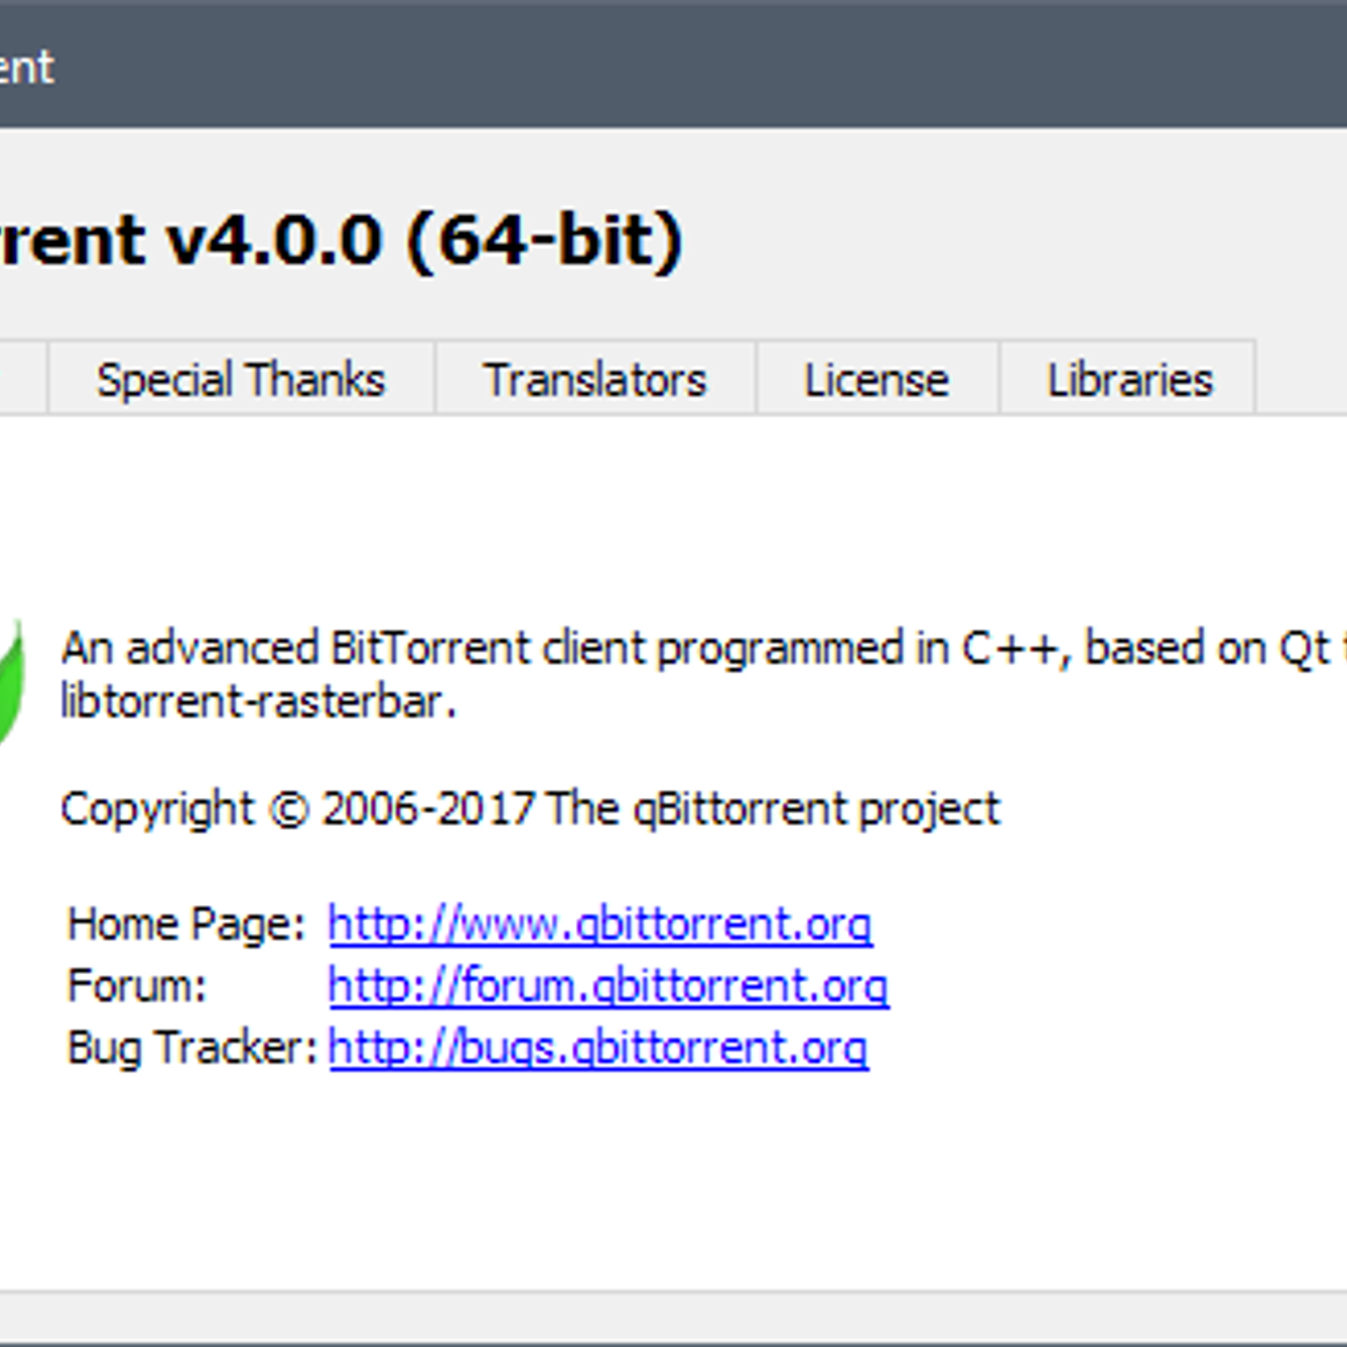The height and width of the screenshot is (1347, 1347).
Task: Click the green qBittorrent logo icon
Action: click(x=10, y=684)
